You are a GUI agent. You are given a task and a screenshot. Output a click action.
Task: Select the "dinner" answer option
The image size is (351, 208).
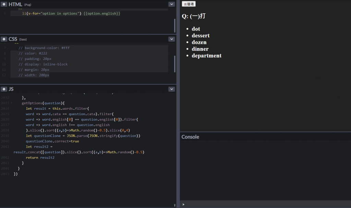(x=200, y=49)
